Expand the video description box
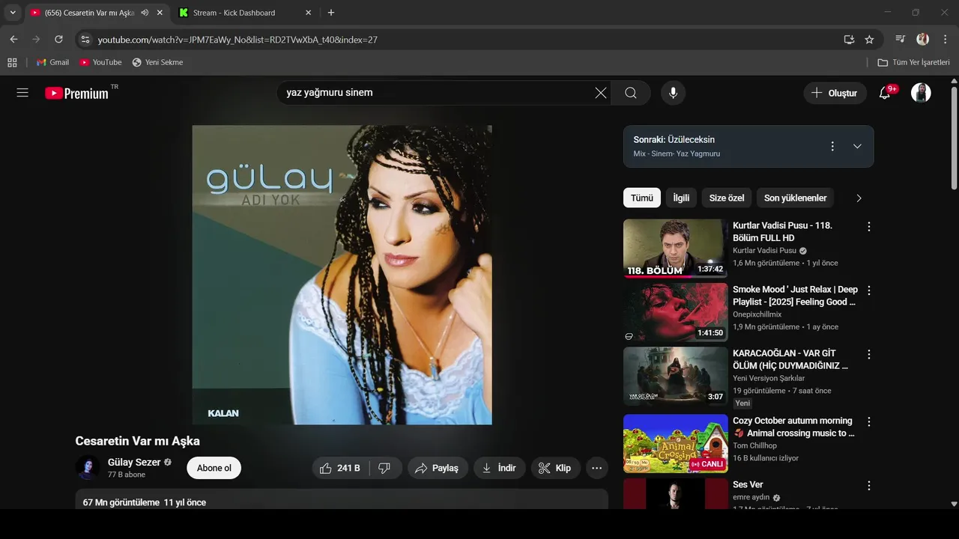The width and height of the screenshot is (959, 539). tap(342, 499)
